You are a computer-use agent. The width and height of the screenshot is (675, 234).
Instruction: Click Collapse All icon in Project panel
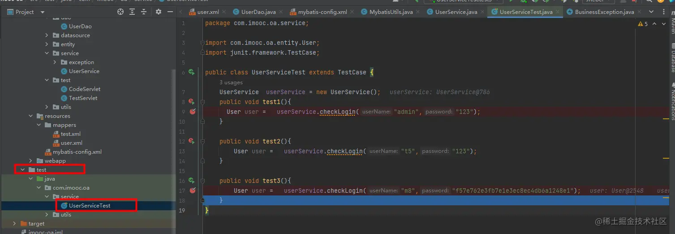point(145,12)
